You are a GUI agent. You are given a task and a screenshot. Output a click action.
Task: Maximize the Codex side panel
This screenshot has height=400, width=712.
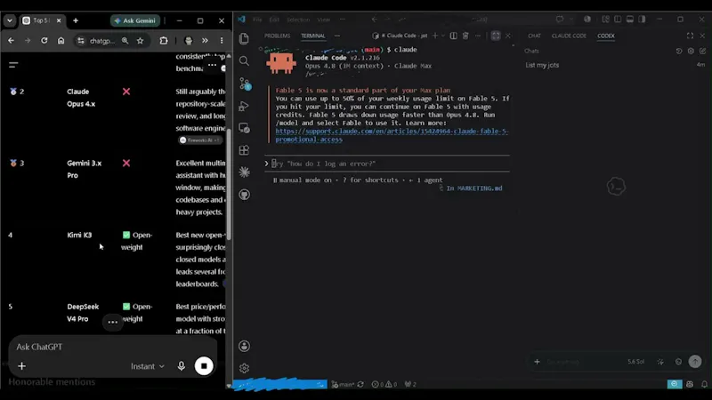tap(690, 36)
